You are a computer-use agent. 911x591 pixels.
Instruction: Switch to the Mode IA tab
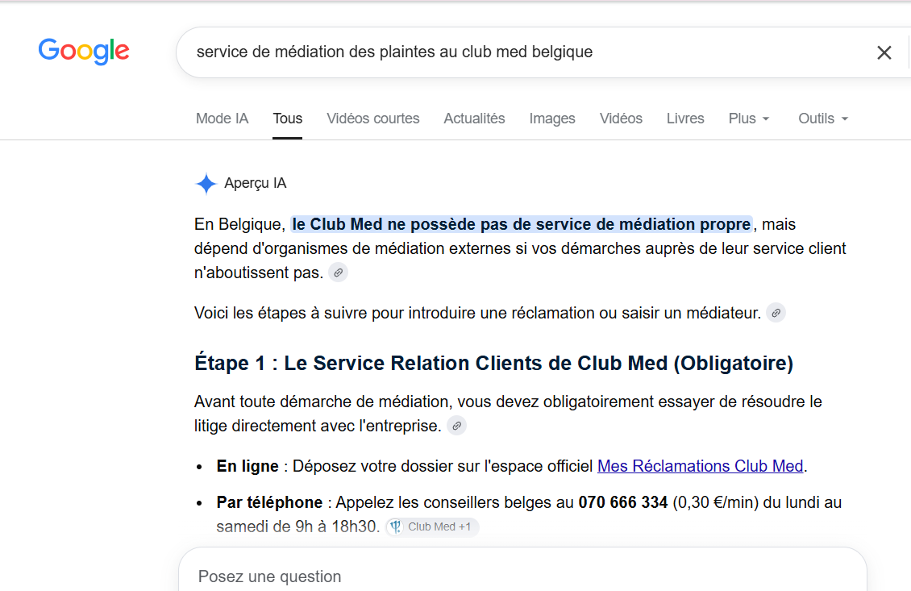(x=222, y=119)
